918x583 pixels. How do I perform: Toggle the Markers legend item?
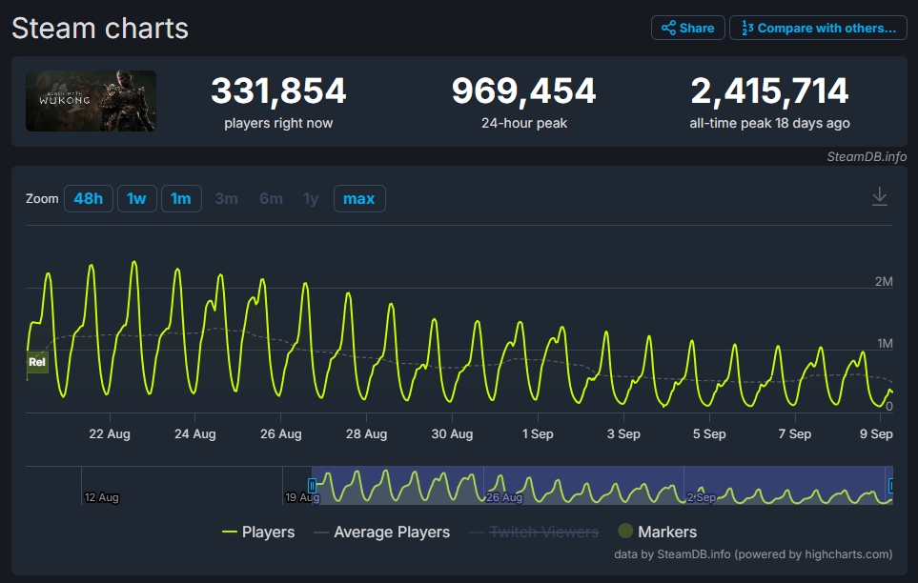coord(657,532)
